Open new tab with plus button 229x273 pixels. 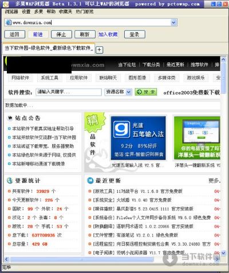tap(99, 50)
